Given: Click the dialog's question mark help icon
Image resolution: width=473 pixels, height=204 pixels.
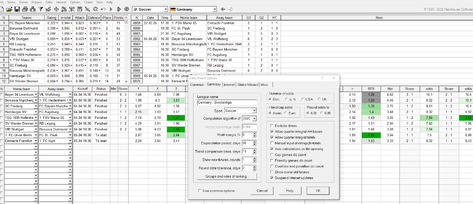Looking at the screenshot, I should point(322,78).
